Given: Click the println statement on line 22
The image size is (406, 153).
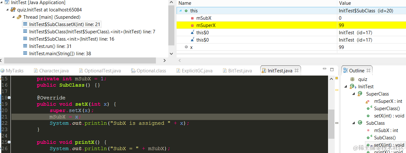Looking at the screenshot, I should [x=119, y=123].
